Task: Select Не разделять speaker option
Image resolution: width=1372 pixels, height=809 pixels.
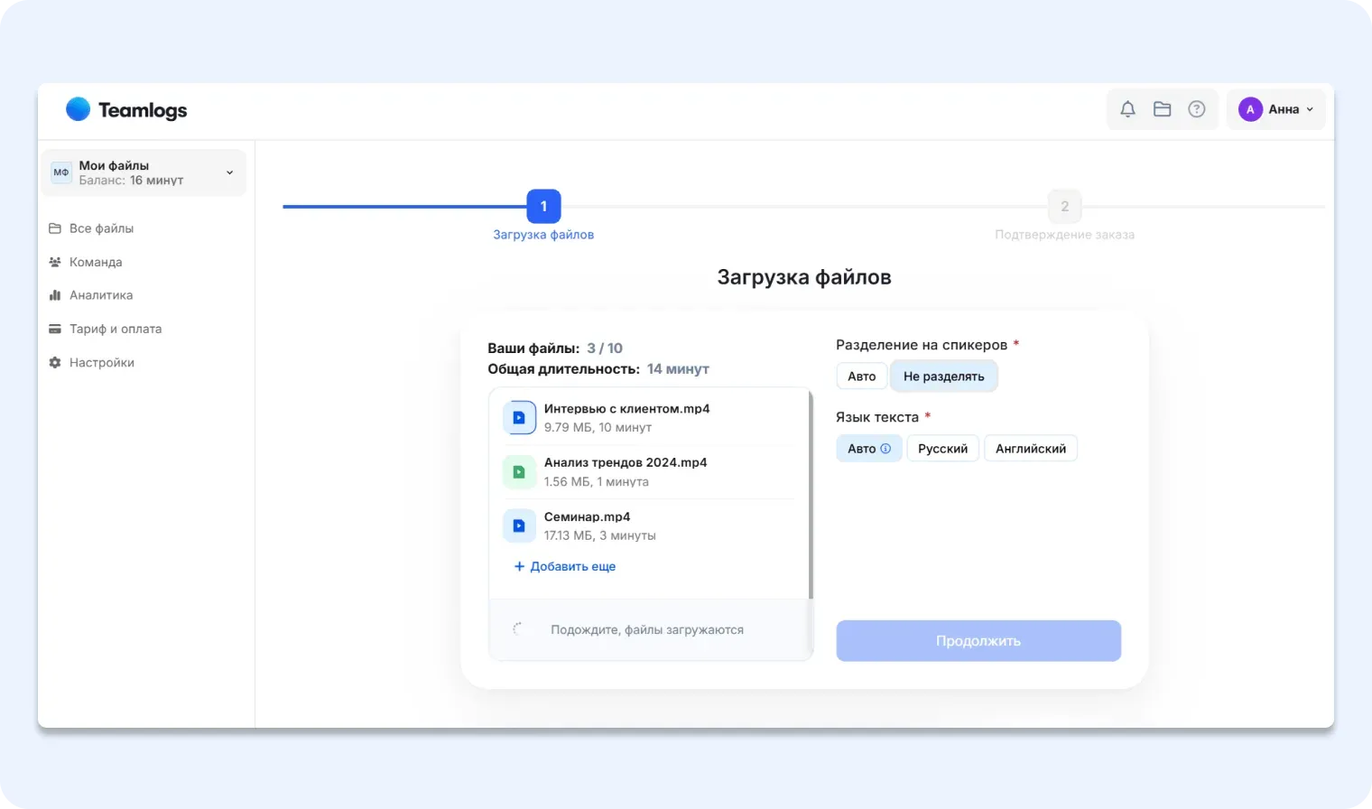Action: pyautogui.click(x=943, y=377)
